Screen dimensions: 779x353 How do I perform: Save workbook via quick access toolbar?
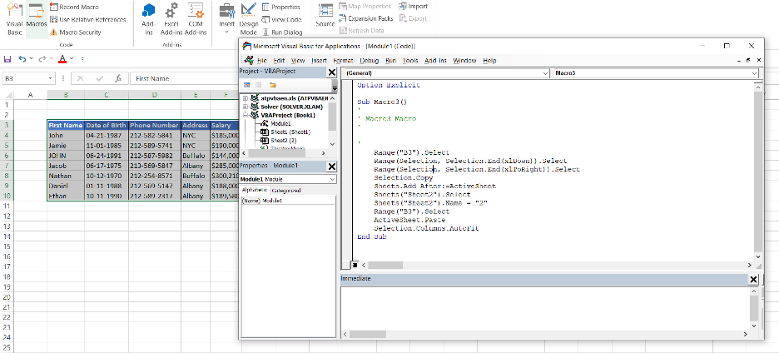pyautogui.click(x=7, y=59)
